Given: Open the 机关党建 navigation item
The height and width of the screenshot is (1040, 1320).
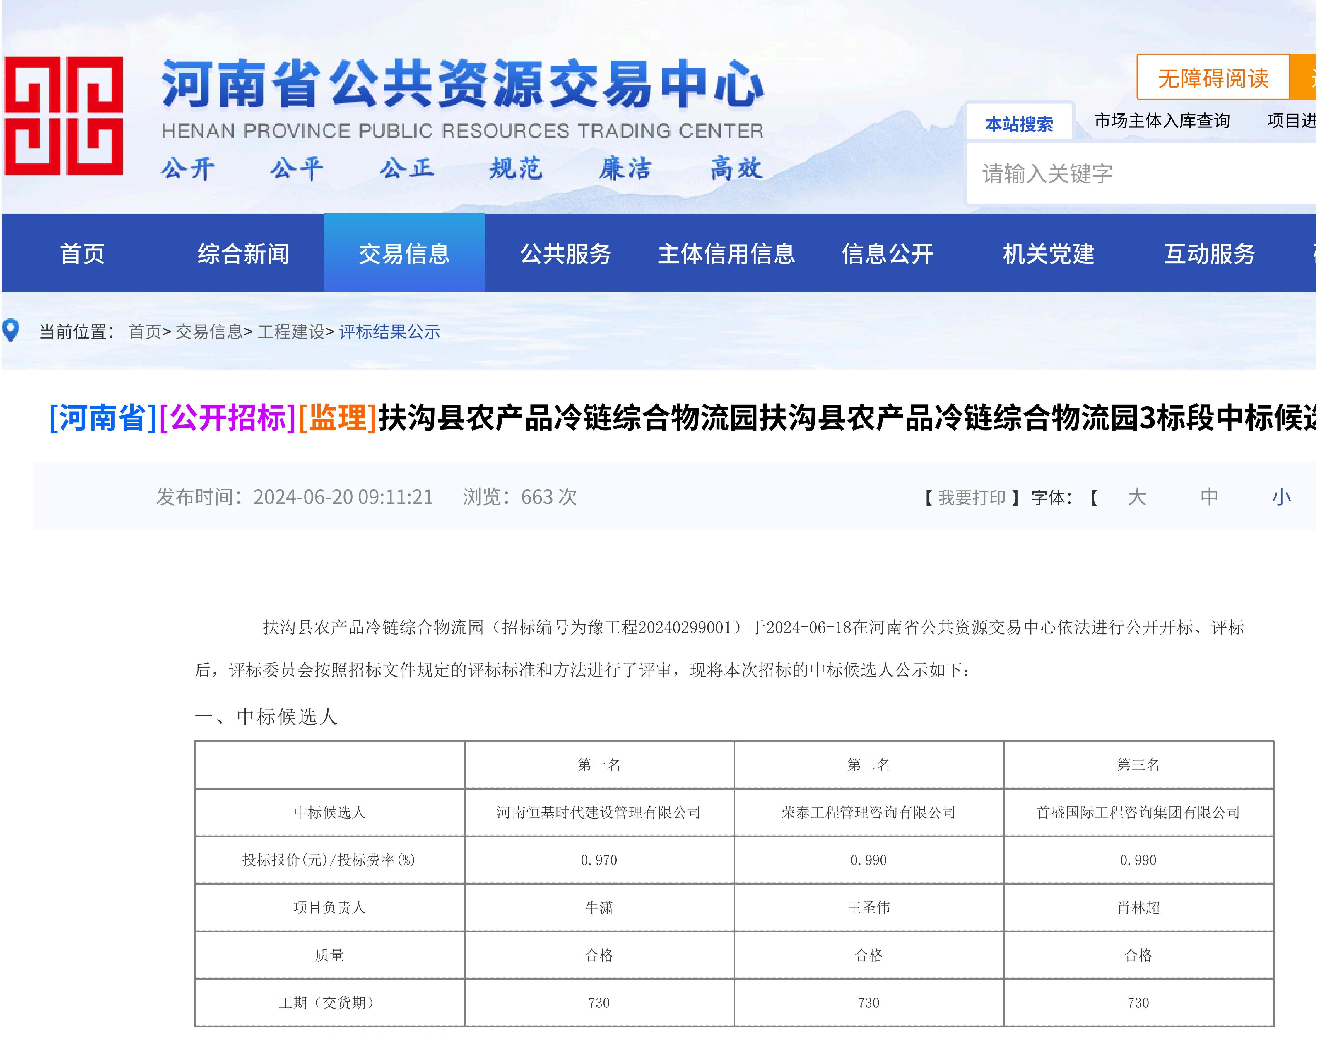Looking at the screenshot, I should [1049, 254].
